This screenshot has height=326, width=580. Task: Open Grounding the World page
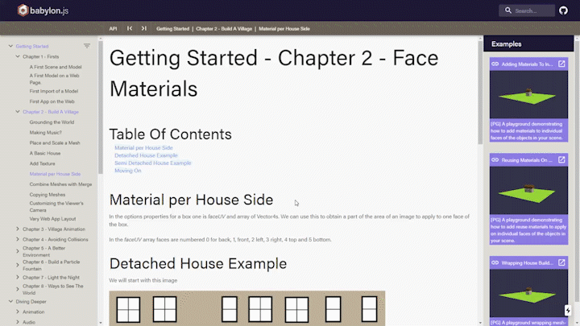coord(52,122)
